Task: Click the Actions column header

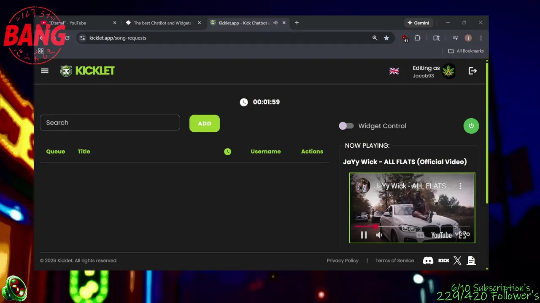Action: click(312, 151)
